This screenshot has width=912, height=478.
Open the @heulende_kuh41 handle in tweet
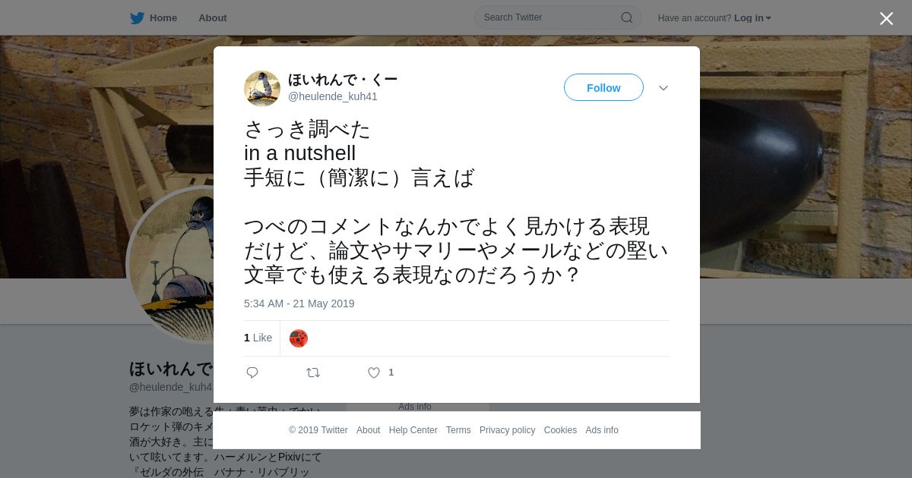[x=333, y=96]
